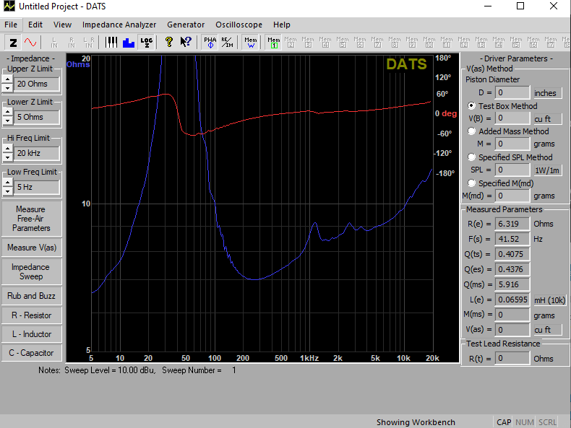571x428 pixels.
Task: Choose the Specified M(md) radio button
Action: click(x=471, y=183)
